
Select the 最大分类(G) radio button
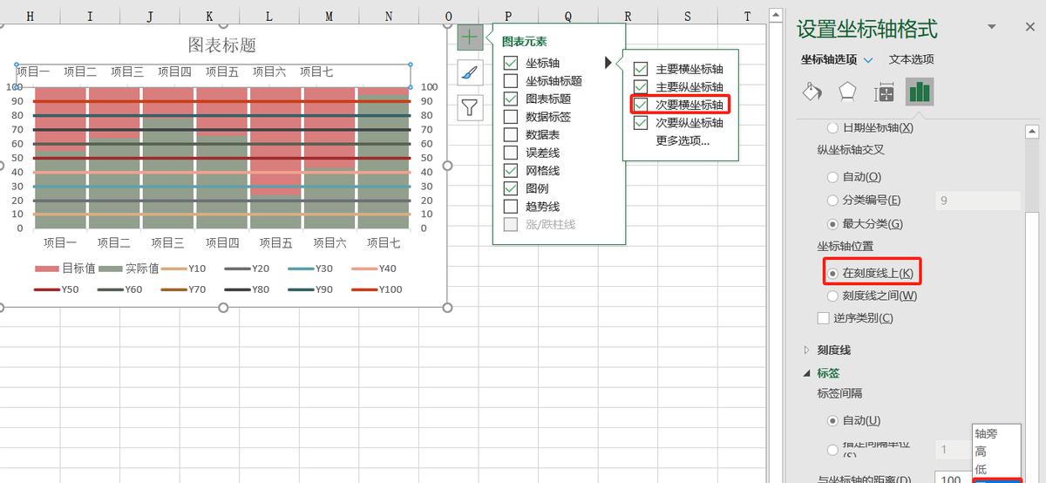click(833, 224)
